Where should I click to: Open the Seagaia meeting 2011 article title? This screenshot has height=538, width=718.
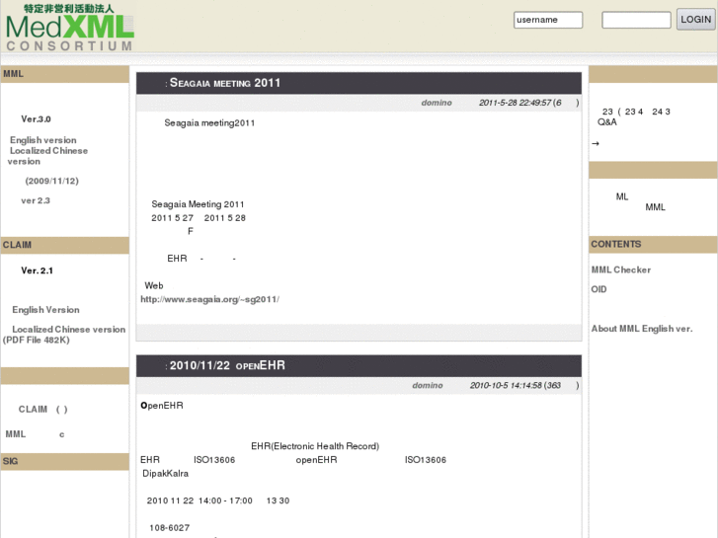(224, 83)
